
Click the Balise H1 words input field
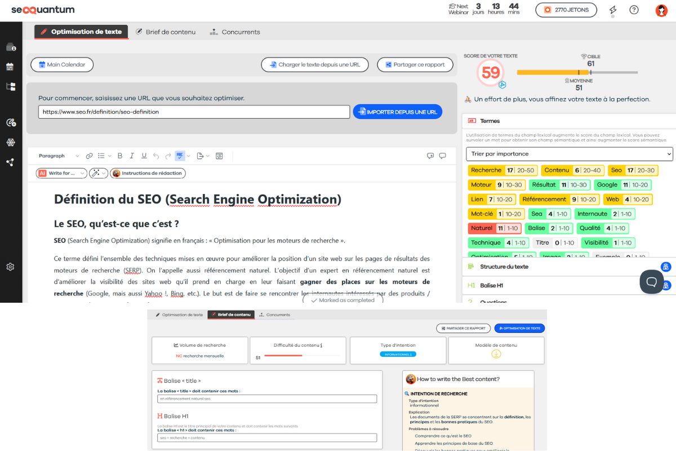click(x=267, y=437)
